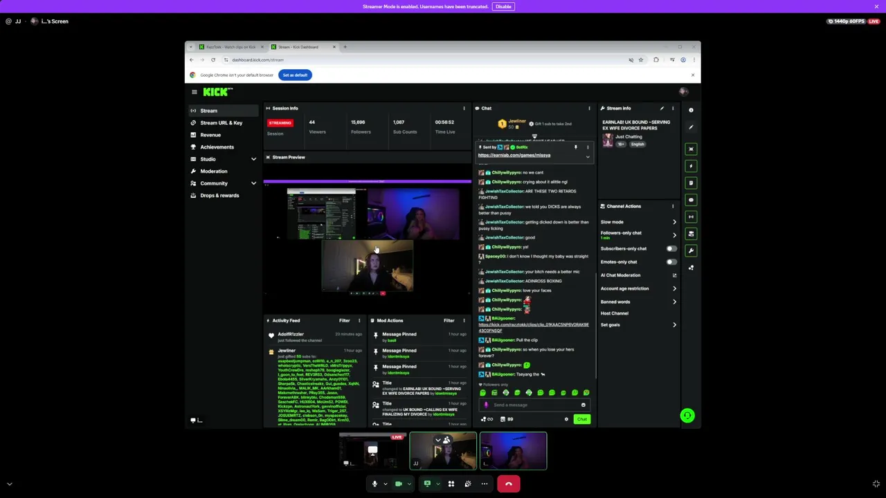This screenshot has width=886, height=498.
Task: Toggle screen share in call bar
Action: click(427, 484)
